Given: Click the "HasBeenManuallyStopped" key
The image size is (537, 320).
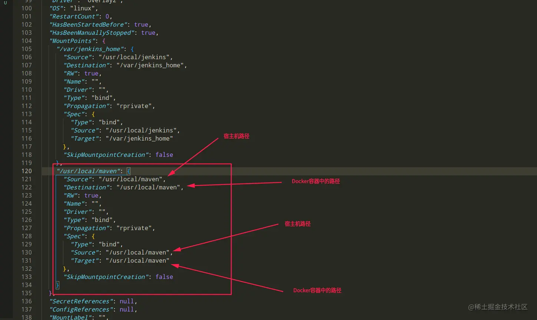Looking at the screenshot, I should coord(92,33).
